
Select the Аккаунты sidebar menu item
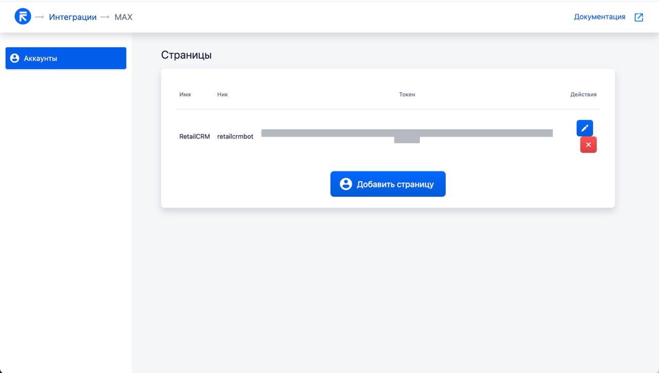66,58
